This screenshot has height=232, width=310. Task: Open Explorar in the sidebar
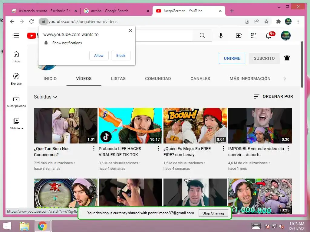click(x=16, y=79)
